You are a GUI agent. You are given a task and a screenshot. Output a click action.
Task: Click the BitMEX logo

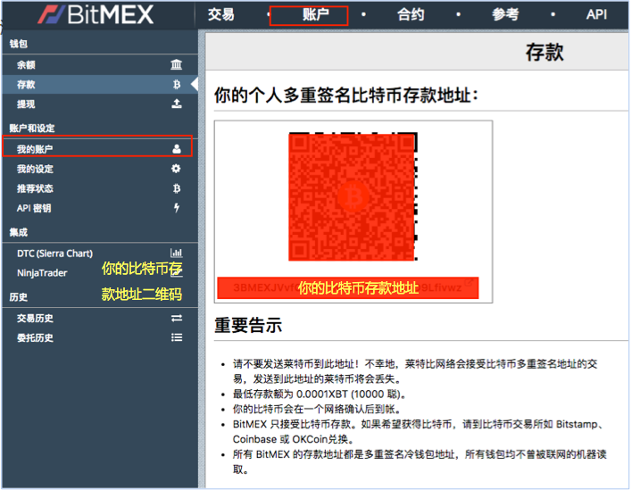[96, 14]
